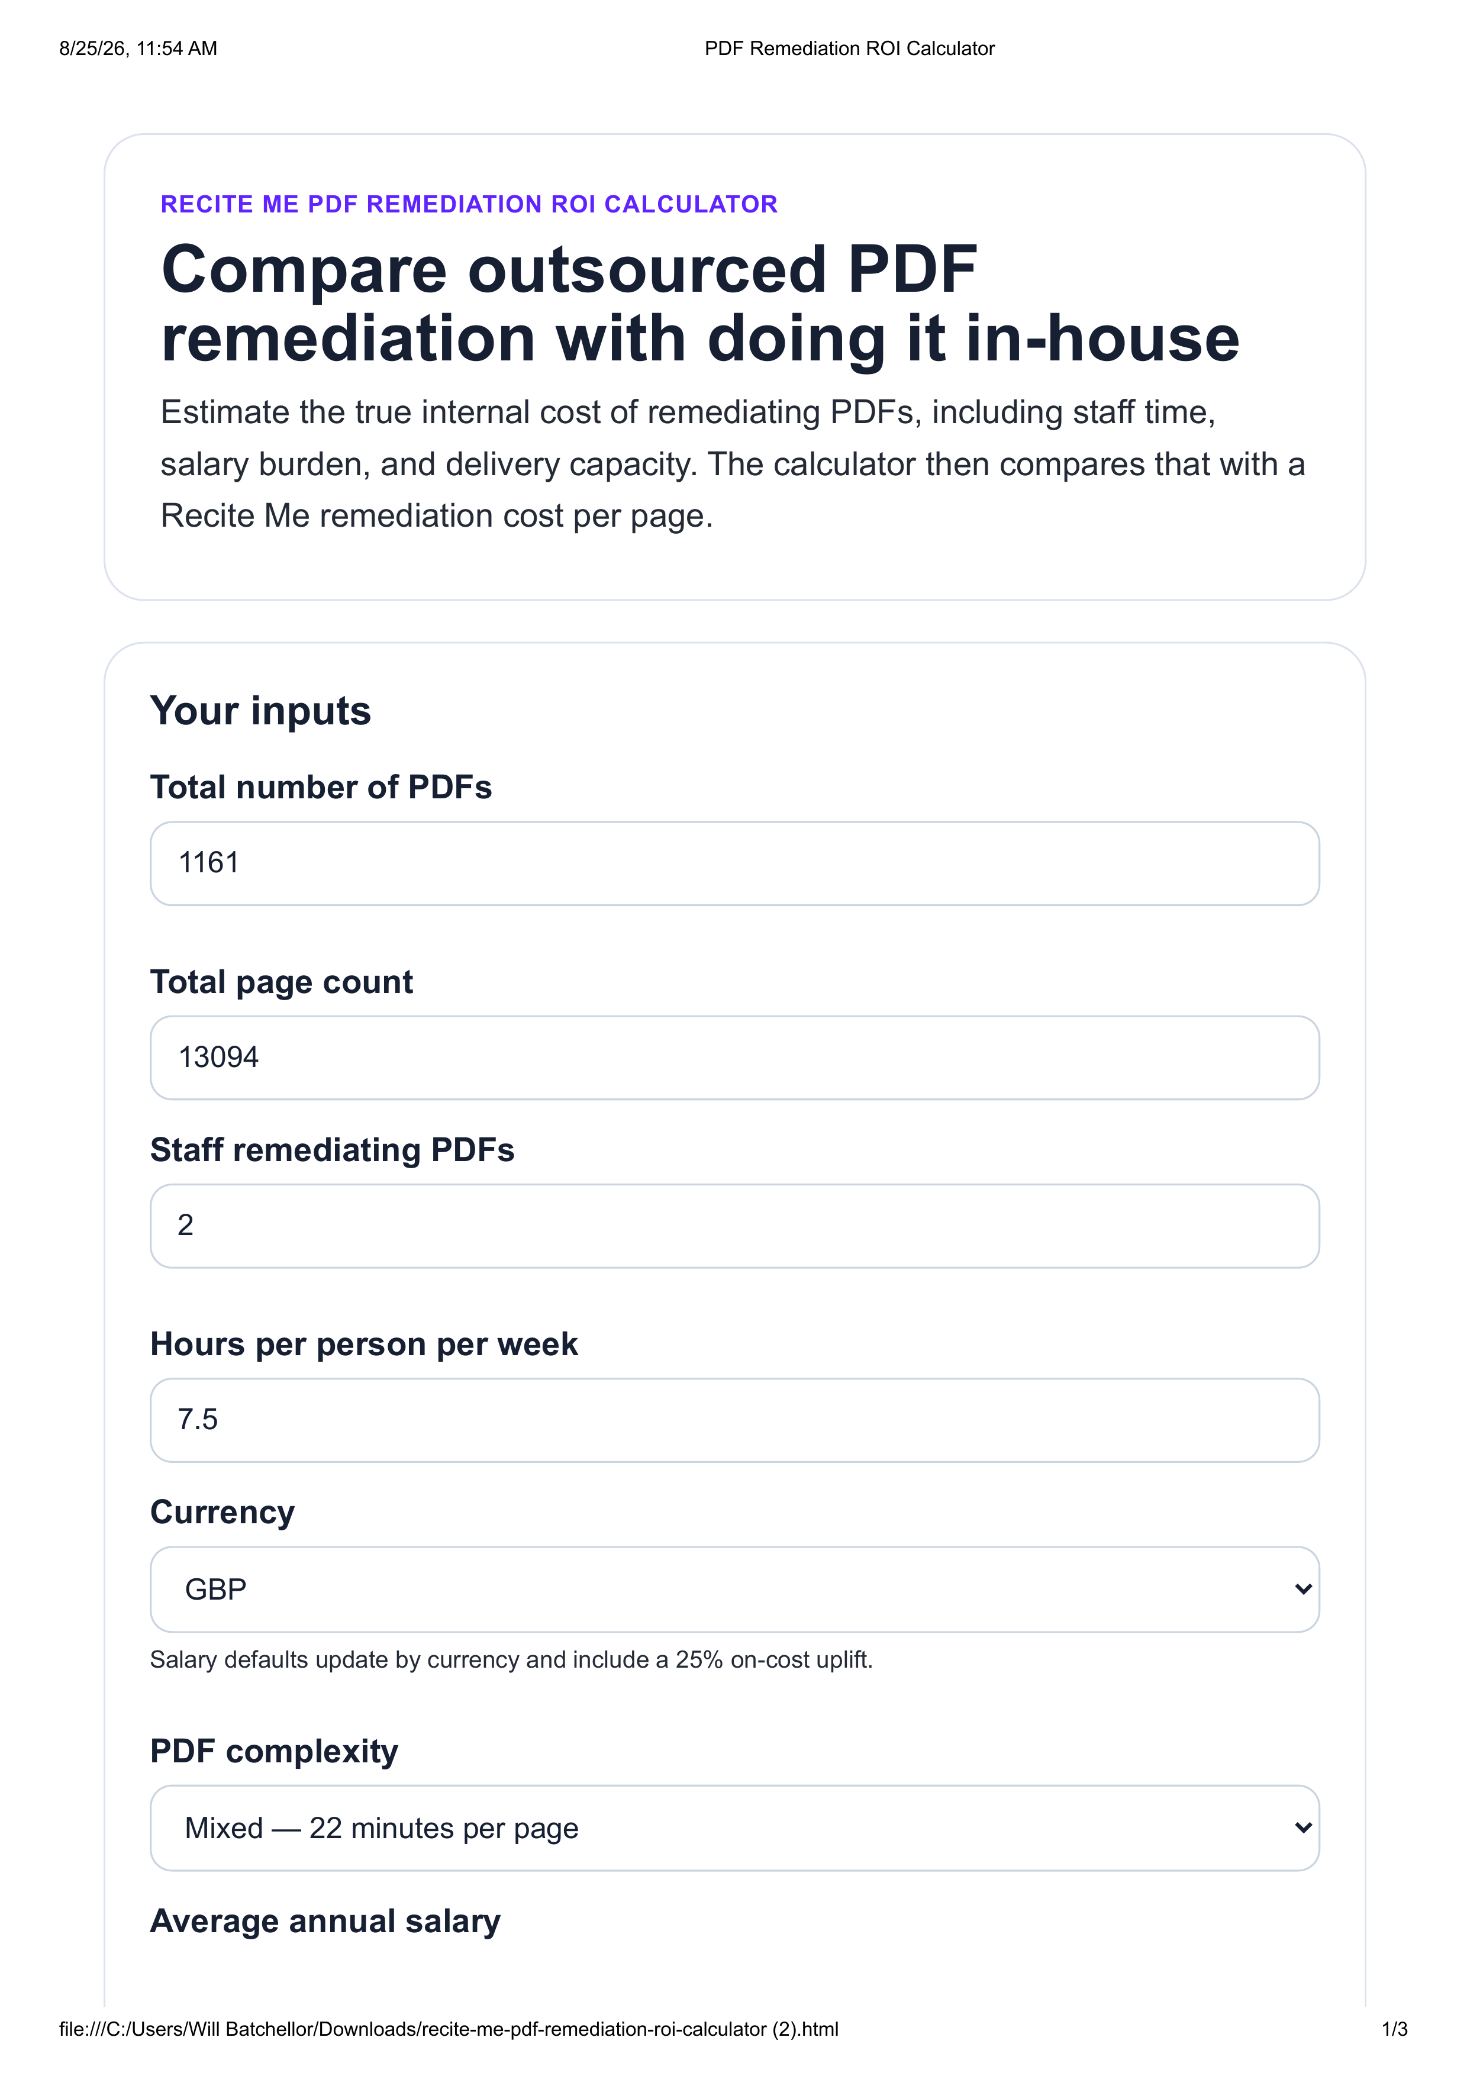Image resolution: width=1467 pixels, height=2076 pixels.
Task: Focus the Total number of PDFs field
Action: (734, 863)
